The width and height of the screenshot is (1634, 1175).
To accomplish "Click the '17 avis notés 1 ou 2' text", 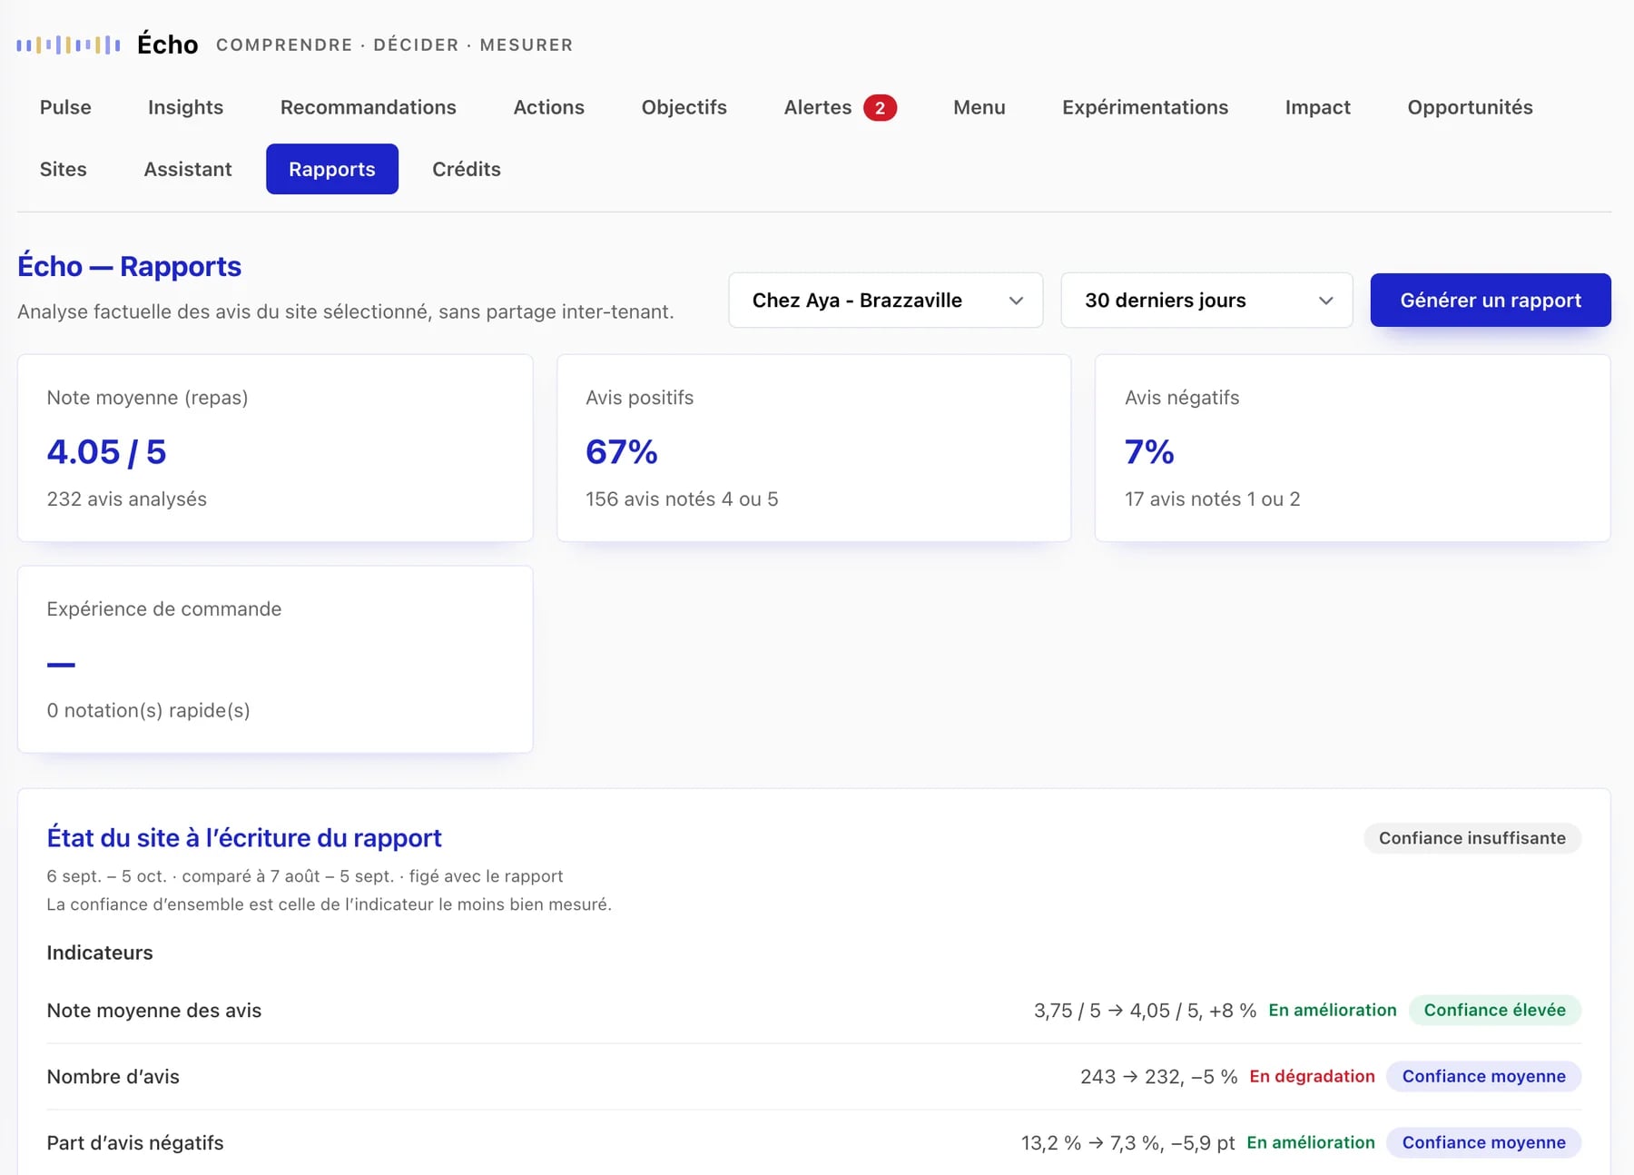I will click(1213, 499).
